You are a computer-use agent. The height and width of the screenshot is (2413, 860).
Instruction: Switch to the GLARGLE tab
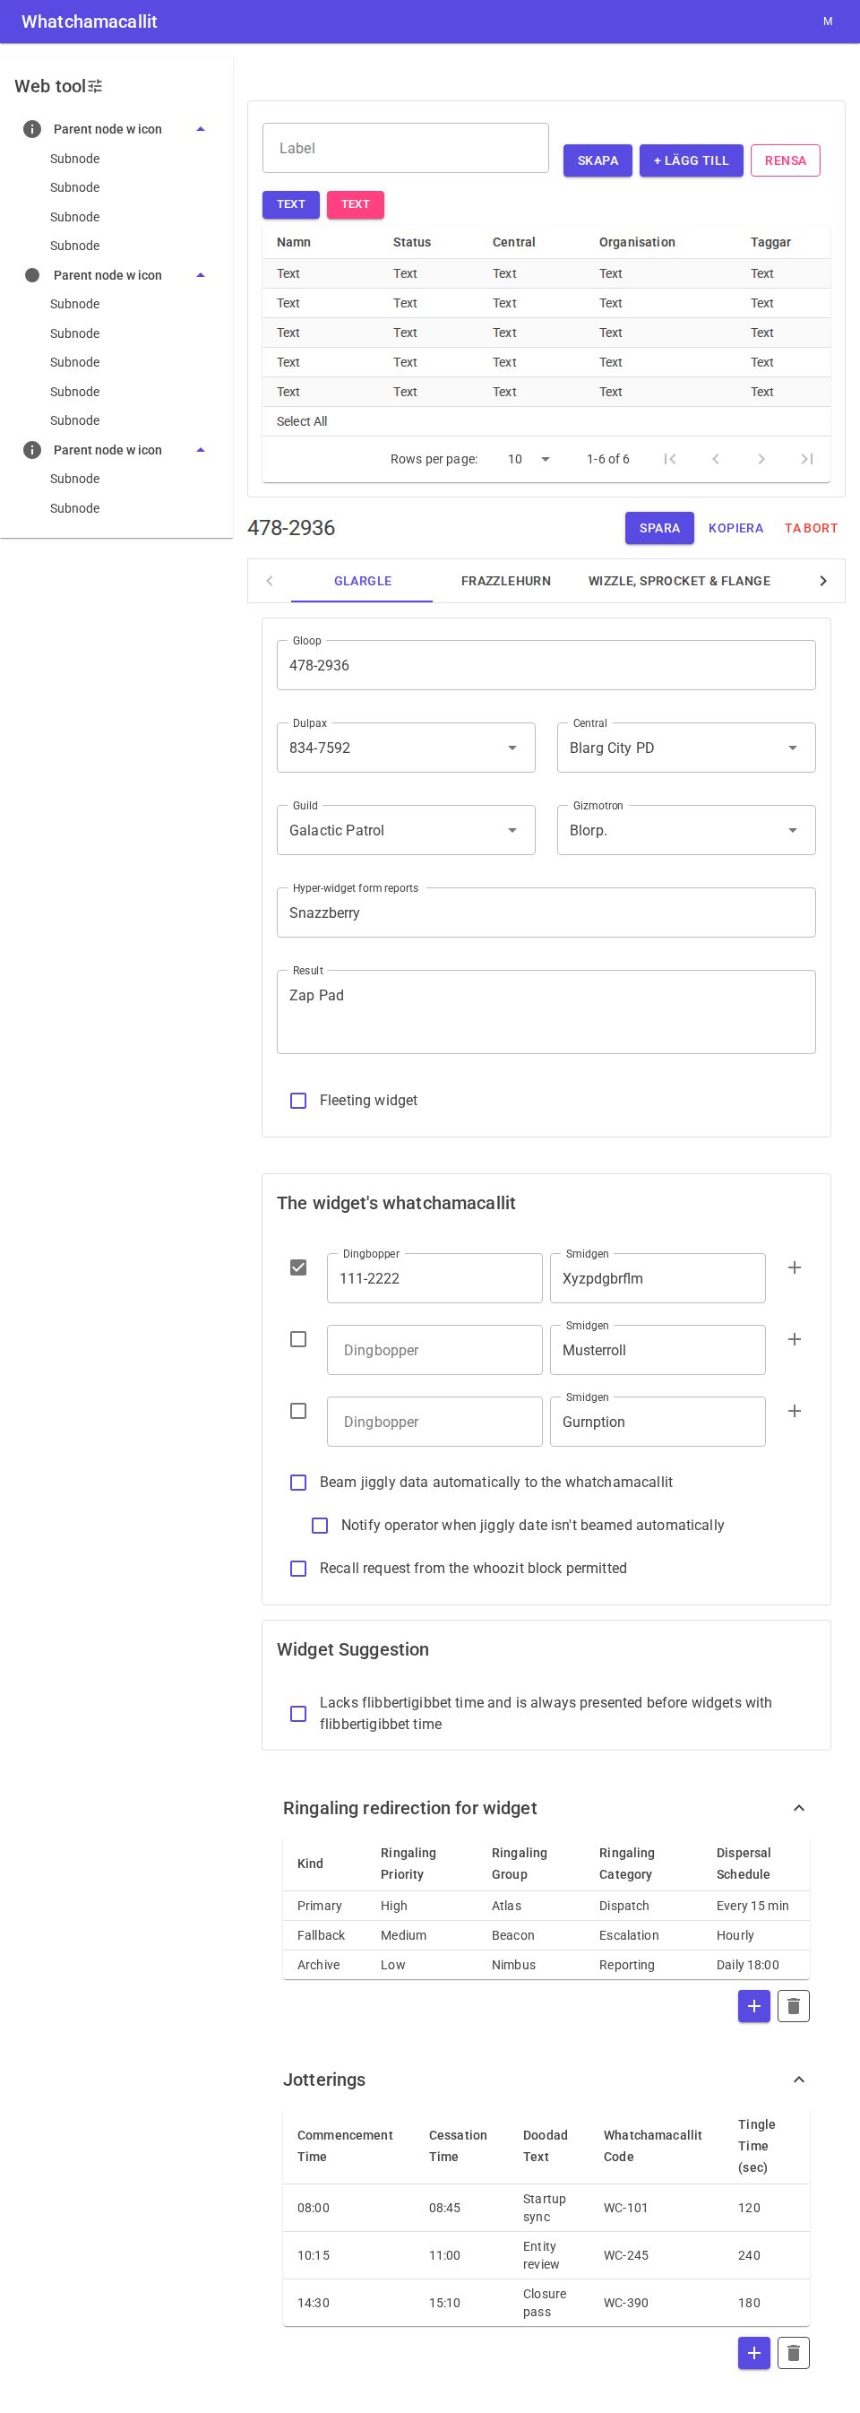tap(362, 581)
